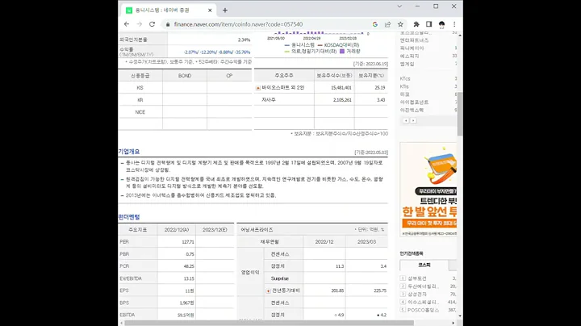Click the PBR value 0.75
Screen dimensions: 581x326
(x=190, y=254)
